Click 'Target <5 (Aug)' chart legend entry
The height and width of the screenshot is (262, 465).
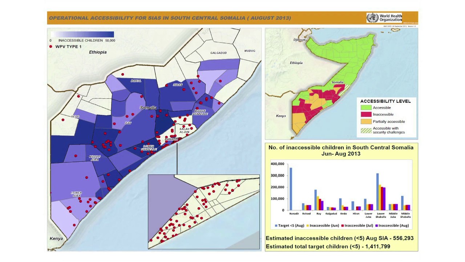pyautogui.click(x=291, y=226)
